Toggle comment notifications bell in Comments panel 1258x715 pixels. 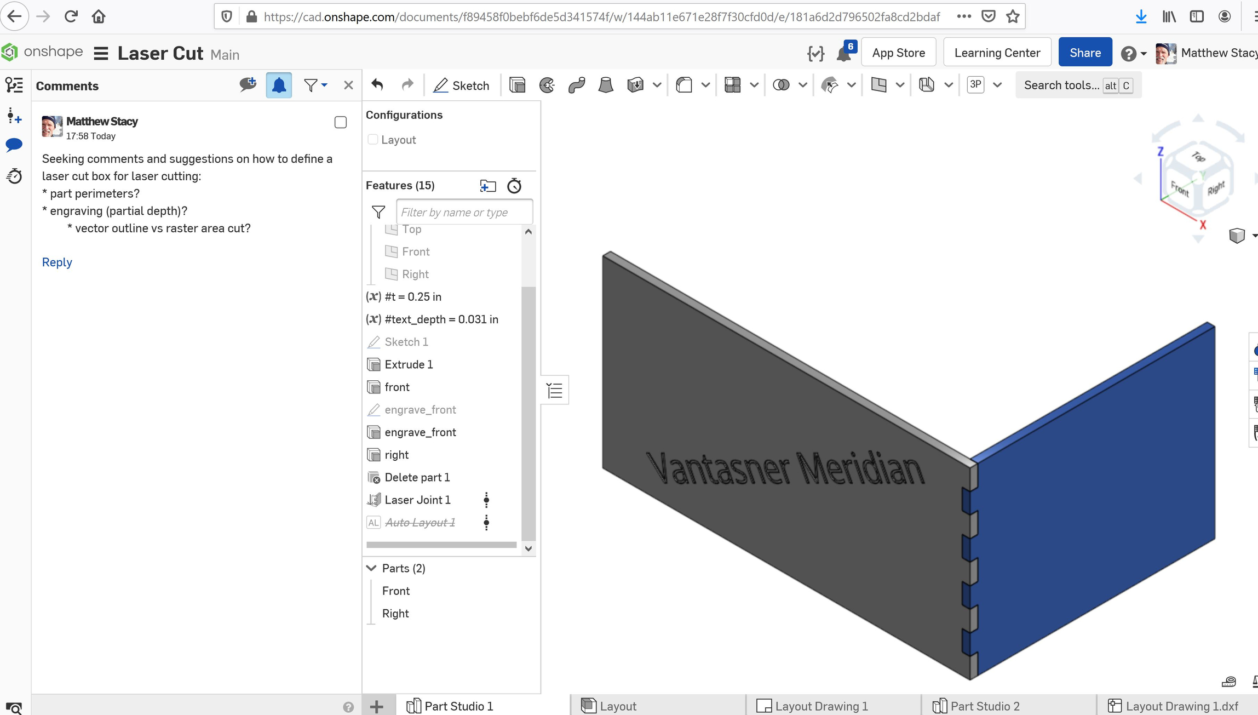point(279,85)
